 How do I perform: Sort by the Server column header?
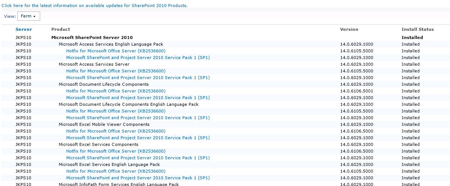(24, 29)
